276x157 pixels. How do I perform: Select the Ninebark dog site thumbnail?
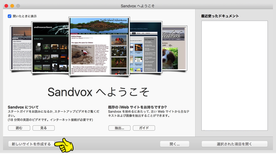pyautogui.click(x=174, y=48)
